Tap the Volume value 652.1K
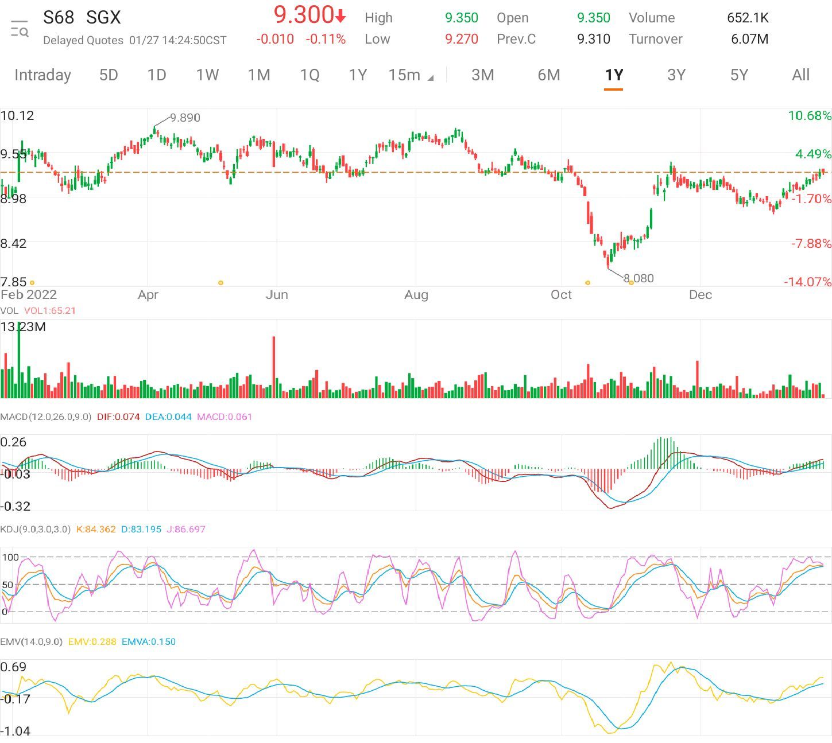 [748, 18]
